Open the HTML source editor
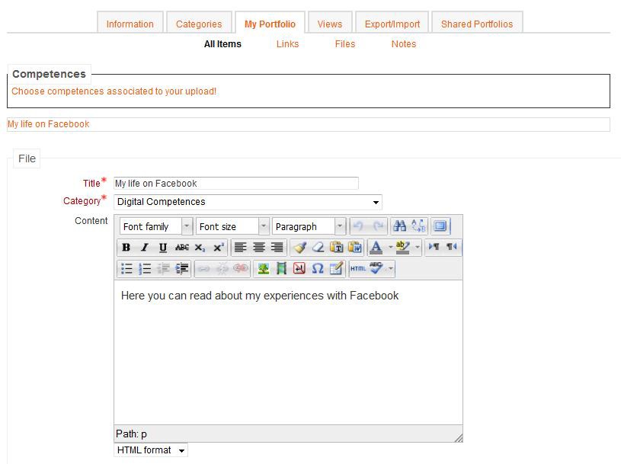The image size is (621, 464). 358,269
